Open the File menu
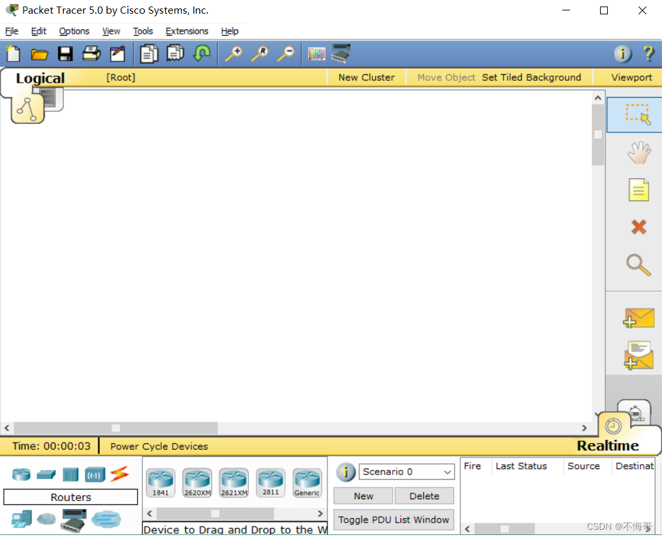Viewport: 662px width, 537px height. (12, 31)
